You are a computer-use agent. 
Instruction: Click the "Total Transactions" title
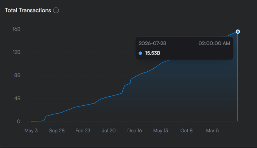pyautogui.click(x=28, y=10)
